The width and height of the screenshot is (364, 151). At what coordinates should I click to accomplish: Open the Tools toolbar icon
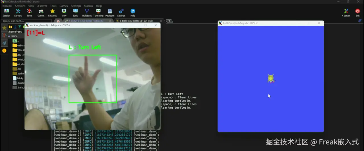(29, 13)
